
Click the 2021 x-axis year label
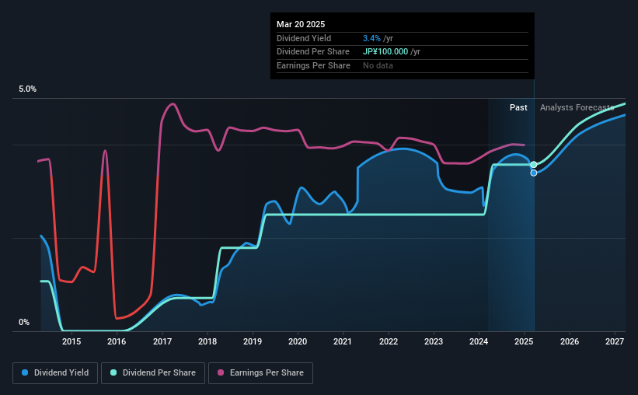click(x=343, y=341)
